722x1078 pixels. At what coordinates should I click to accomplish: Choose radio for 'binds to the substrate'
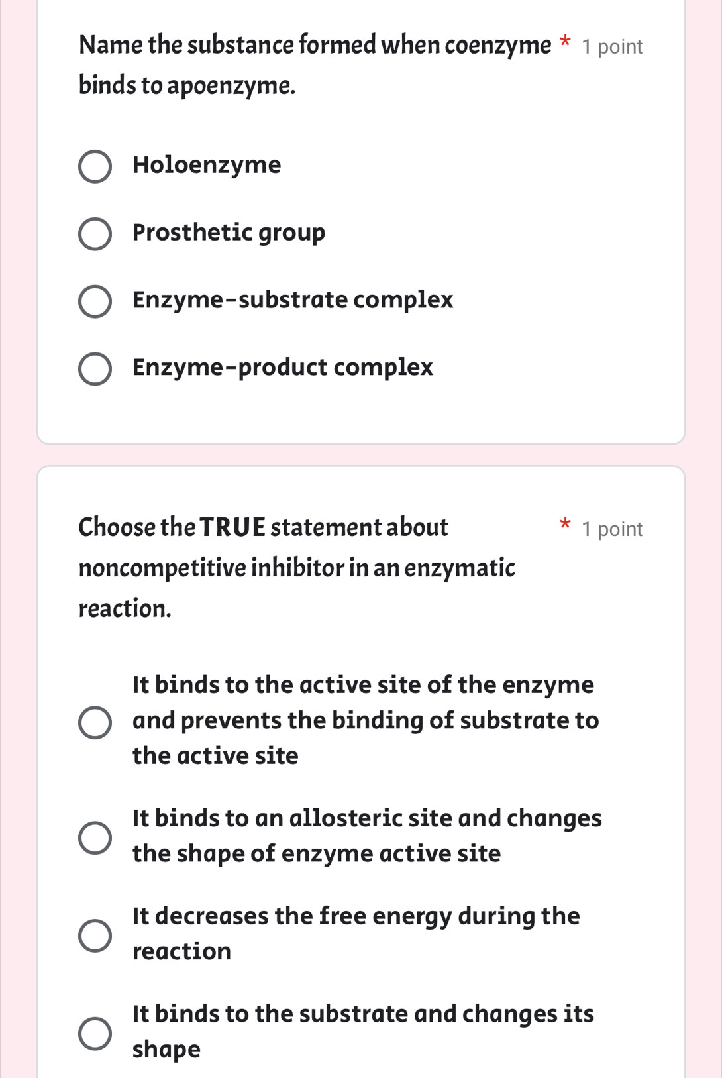pyautogui.click(x=95, y=1034)
